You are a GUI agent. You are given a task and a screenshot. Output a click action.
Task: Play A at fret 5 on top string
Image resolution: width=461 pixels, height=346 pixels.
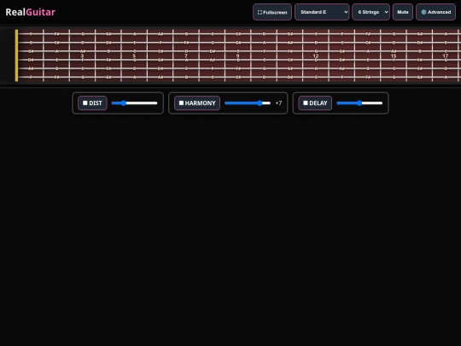[135, 34]
